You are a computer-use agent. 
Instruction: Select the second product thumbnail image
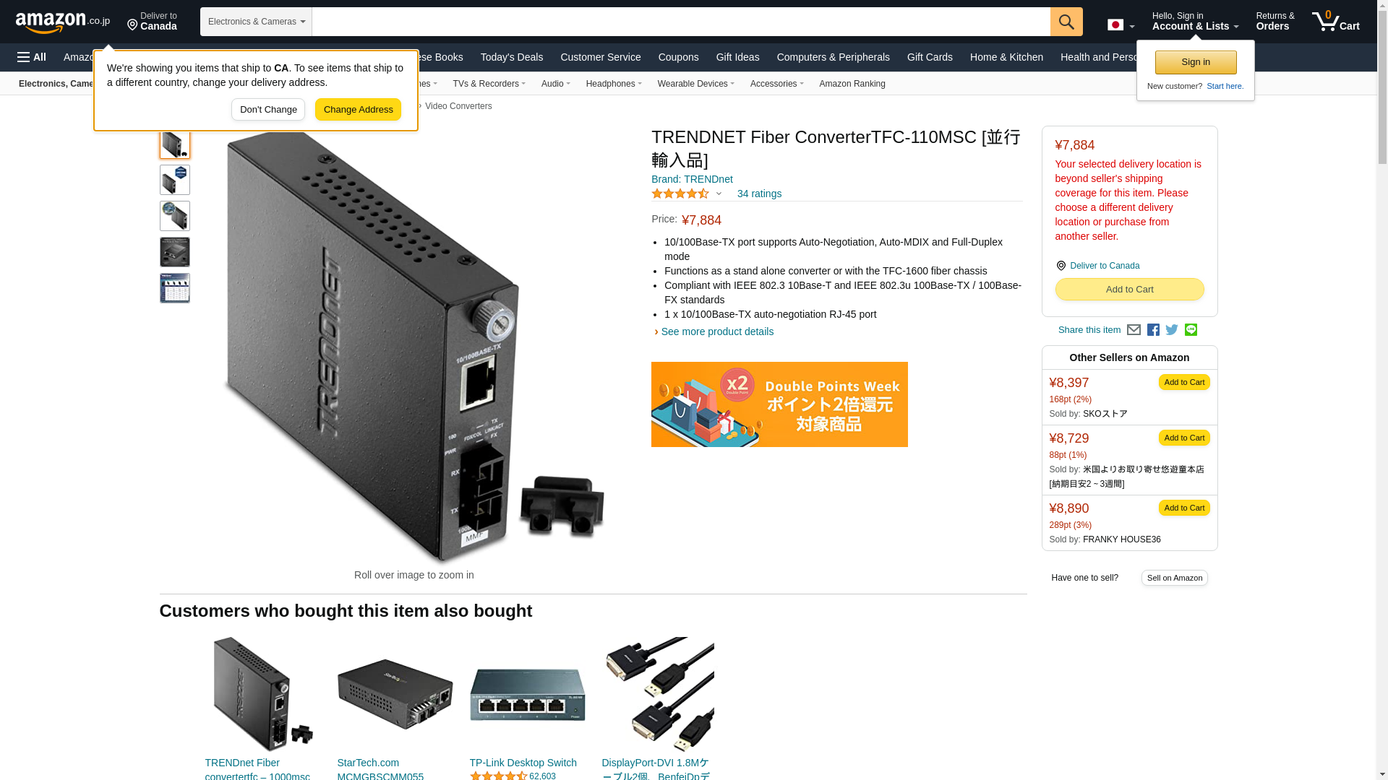point(175,180)
